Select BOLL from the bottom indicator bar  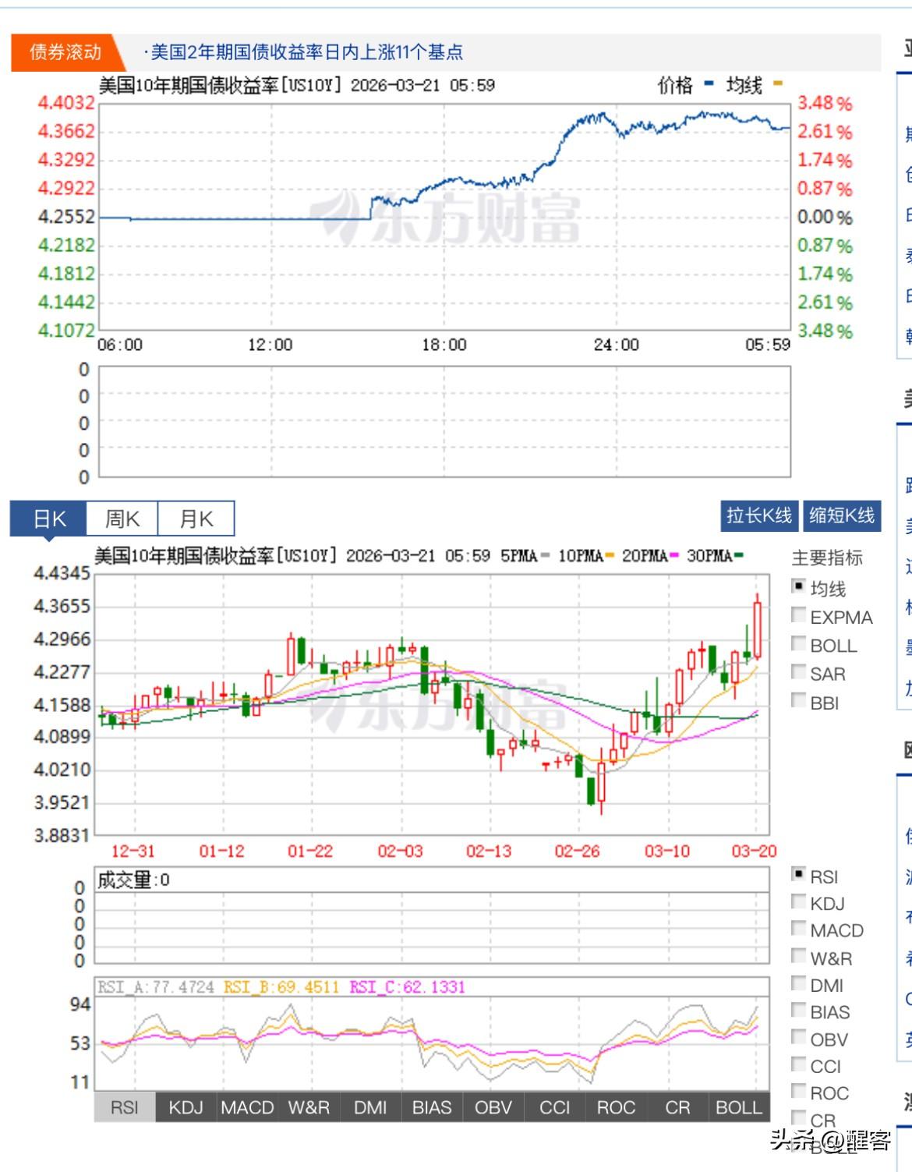tap(738, 1107)
